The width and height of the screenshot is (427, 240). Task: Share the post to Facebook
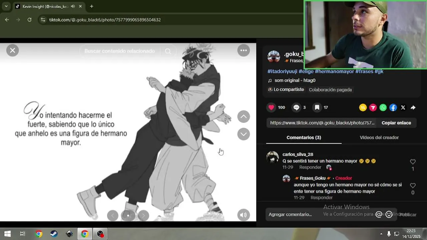pos(393,107)
